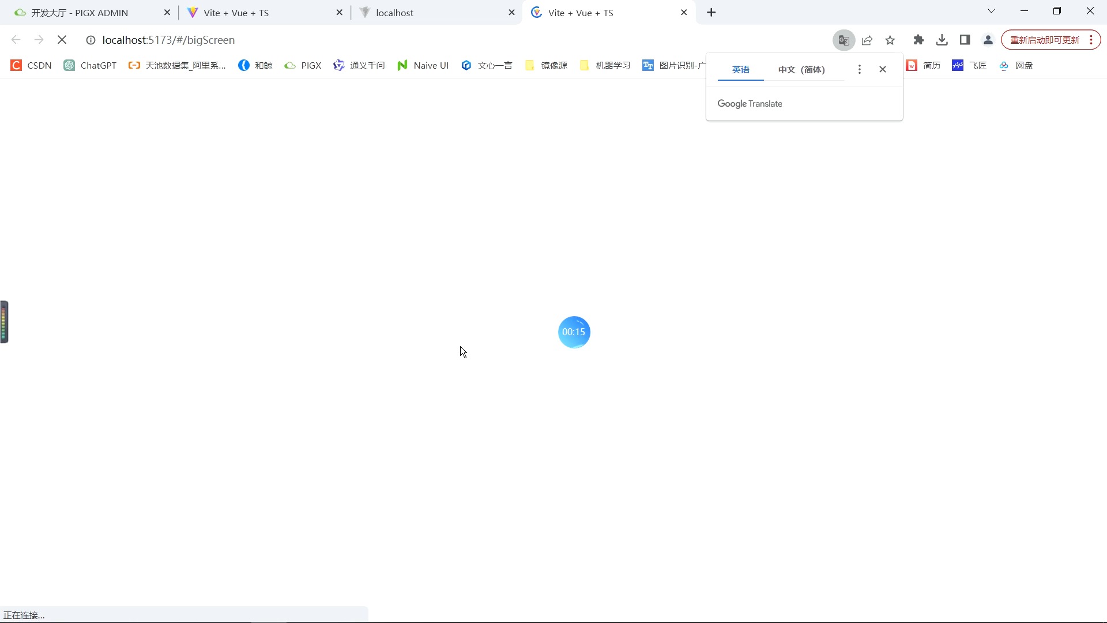
Task: Open the 图片识别 bookmark
Action: 673,65
